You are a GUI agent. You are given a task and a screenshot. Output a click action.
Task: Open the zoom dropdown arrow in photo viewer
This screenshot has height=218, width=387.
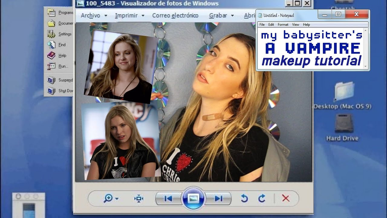[x=117, y=199]
